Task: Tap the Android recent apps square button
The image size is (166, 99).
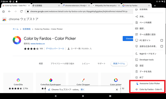Action: 110,96
